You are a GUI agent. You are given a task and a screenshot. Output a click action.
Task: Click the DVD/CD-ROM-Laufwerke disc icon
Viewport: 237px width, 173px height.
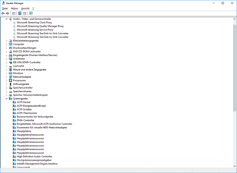[10, 52]
